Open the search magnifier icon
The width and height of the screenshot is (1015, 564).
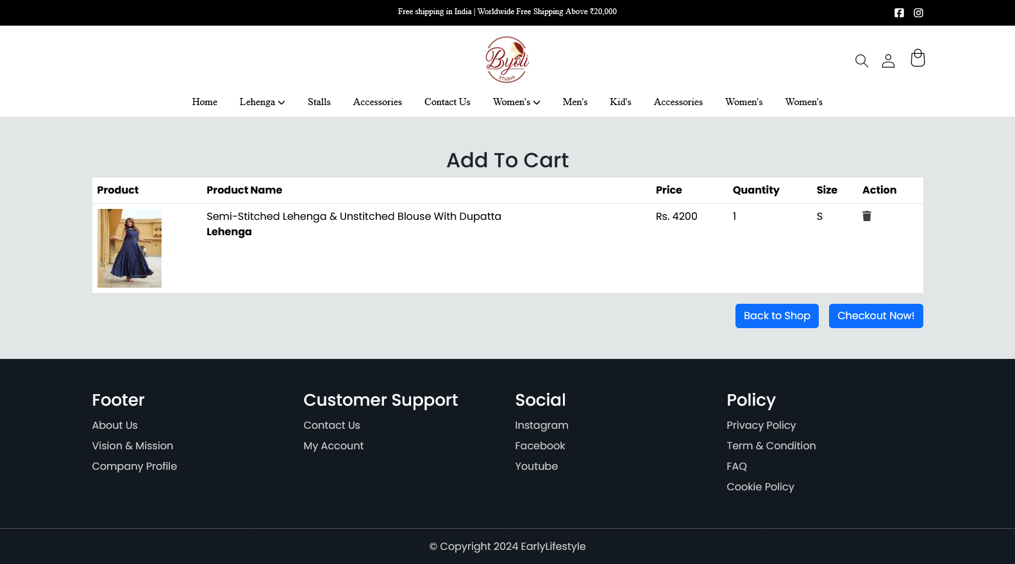click(x=861, y=61)
